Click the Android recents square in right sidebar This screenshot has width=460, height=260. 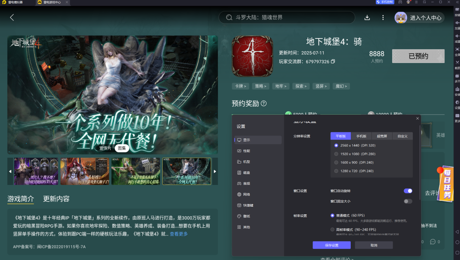457,253
